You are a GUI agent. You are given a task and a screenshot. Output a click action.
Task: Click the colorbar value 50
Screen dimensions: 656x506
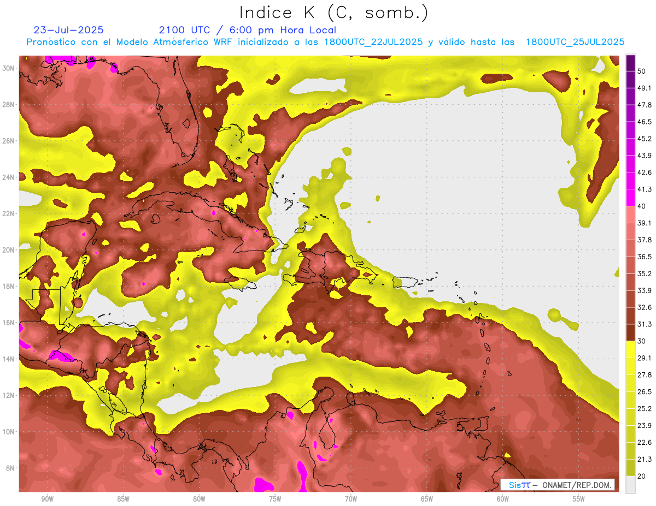click(x=642, y=71)
